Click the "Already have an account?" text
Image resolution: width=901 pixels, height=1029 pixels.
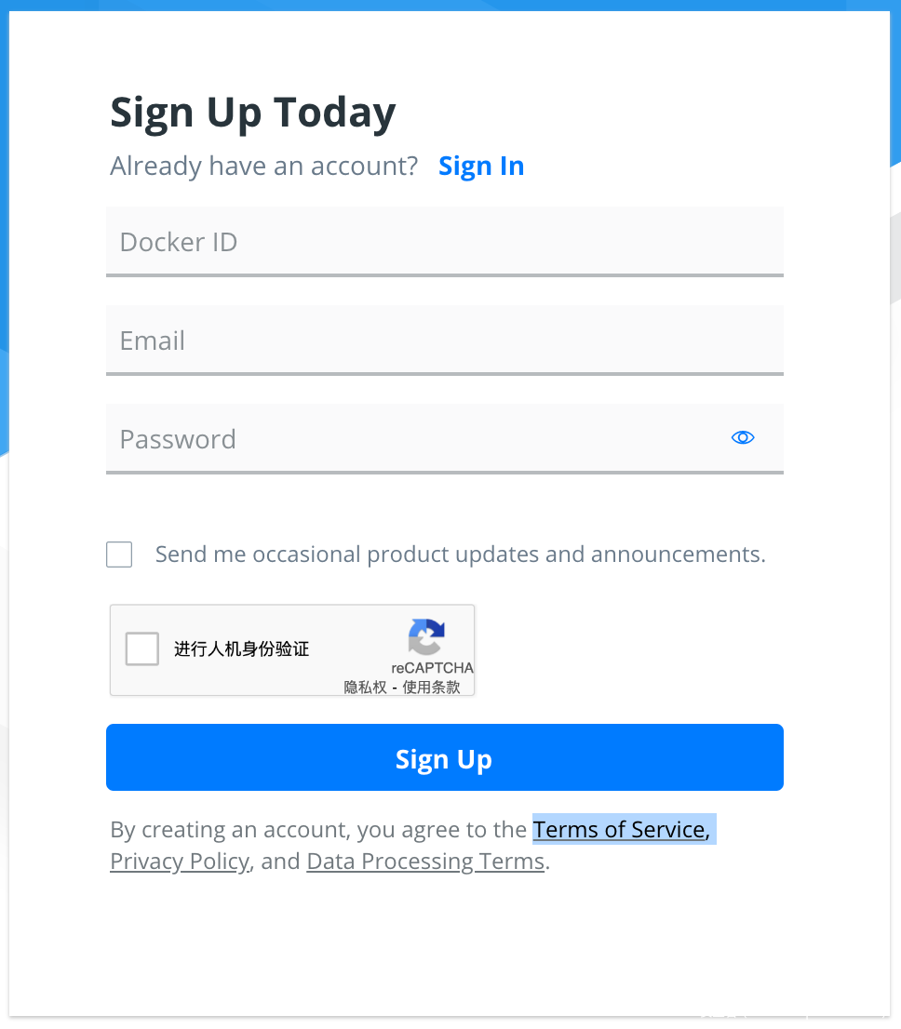(x=264, y=166)
